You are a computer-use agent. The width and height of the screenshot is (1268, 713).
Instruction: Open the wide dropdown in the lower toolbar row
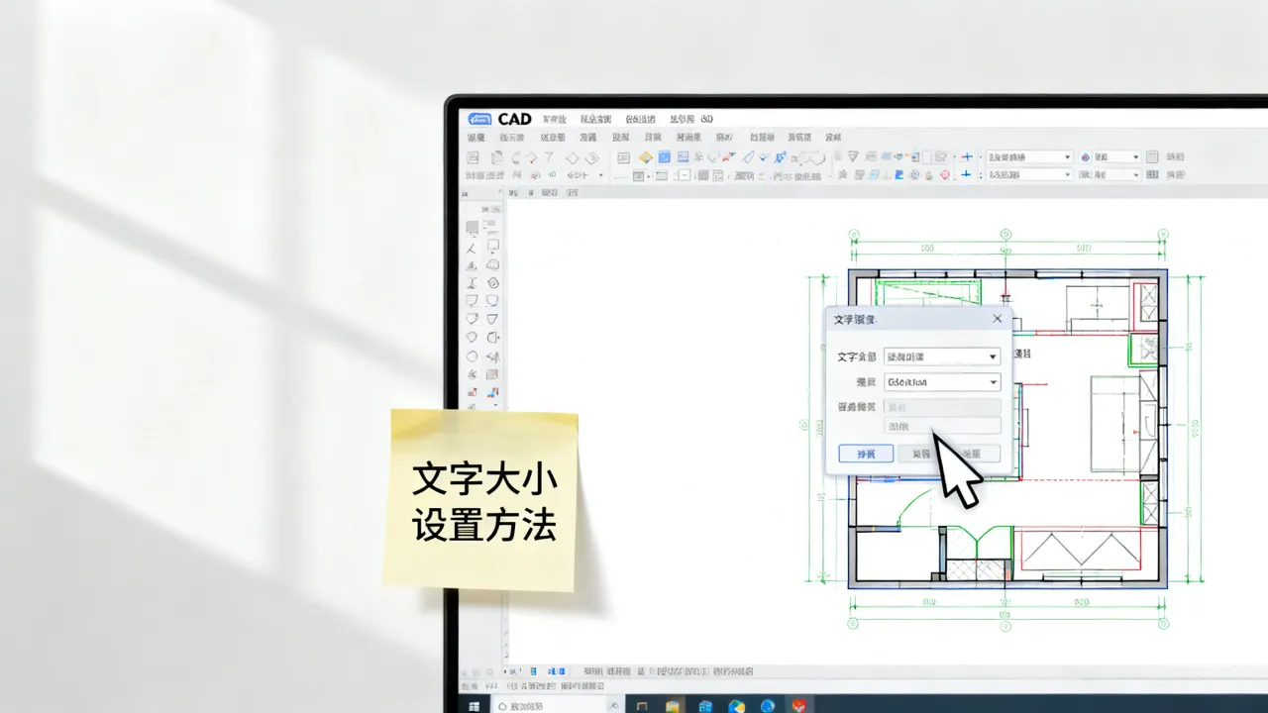point(1029,174)
